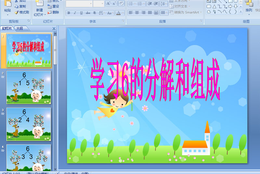The height and width of the screenshot is (174, 260).
Task: Close the slide thumbnails pane
Action: point(54,29)
